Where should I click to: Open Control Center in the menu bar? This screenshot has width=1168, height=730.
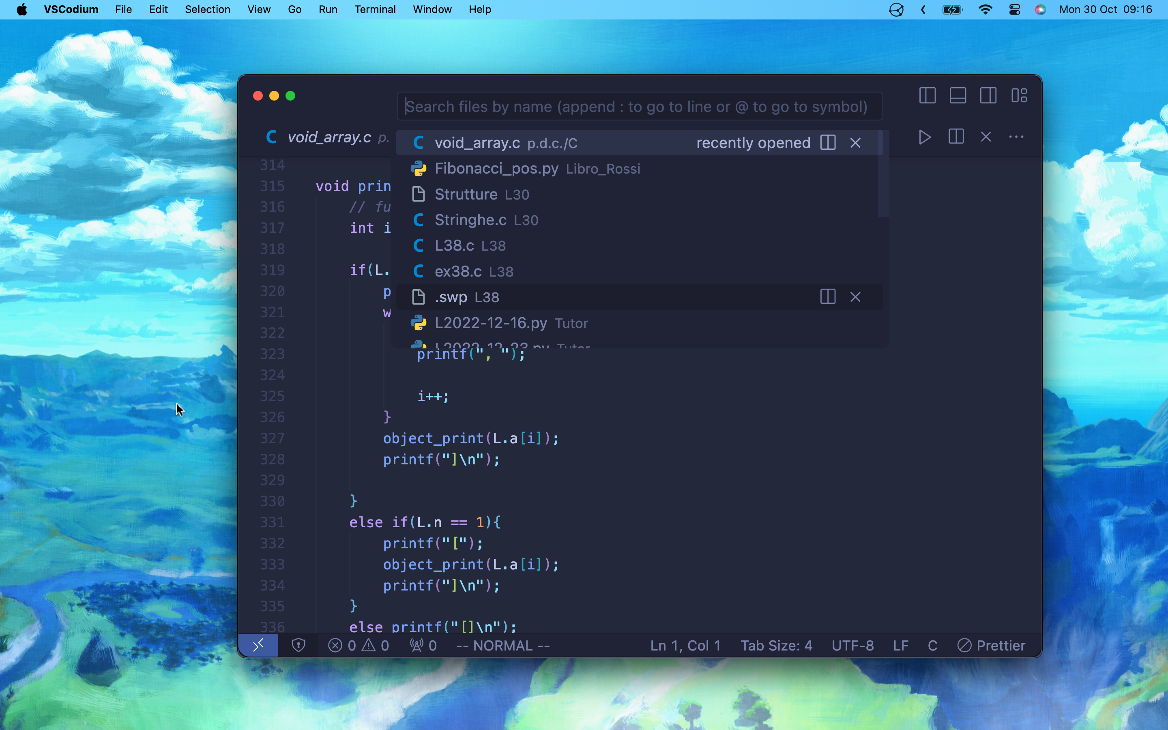tap(1014, 9)
